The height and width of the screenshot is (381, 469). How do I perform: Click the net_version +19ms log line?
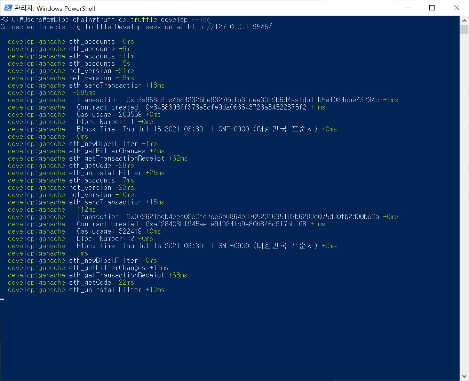pyautogui.click(x=71, y=78)
